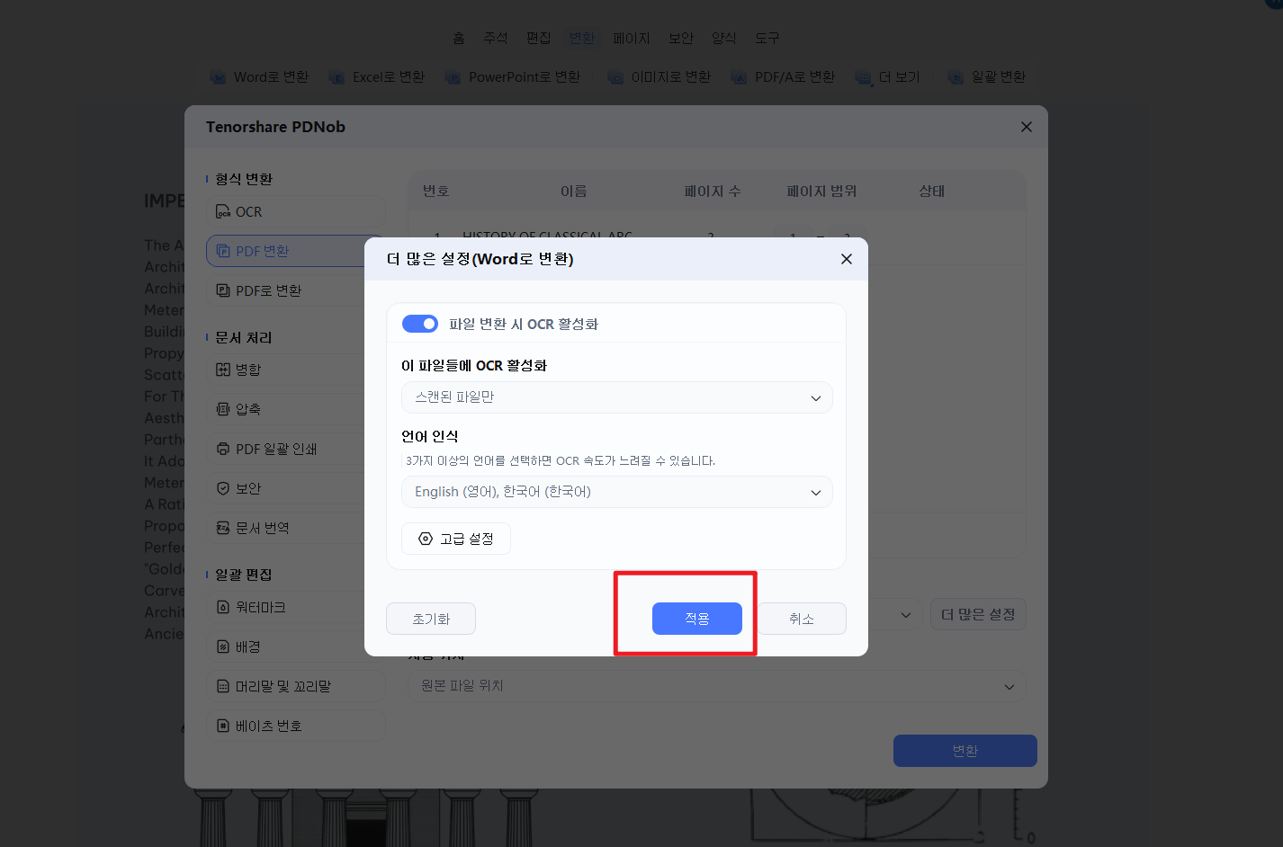Toggle OCR activation on file conversion switch
Screen dimensions: 1283x847
pos(420,324)
